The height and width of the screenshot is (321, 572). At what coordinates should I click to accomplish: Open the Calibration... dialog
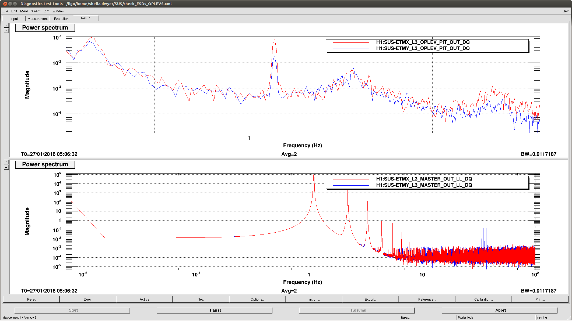click(483, 299)
